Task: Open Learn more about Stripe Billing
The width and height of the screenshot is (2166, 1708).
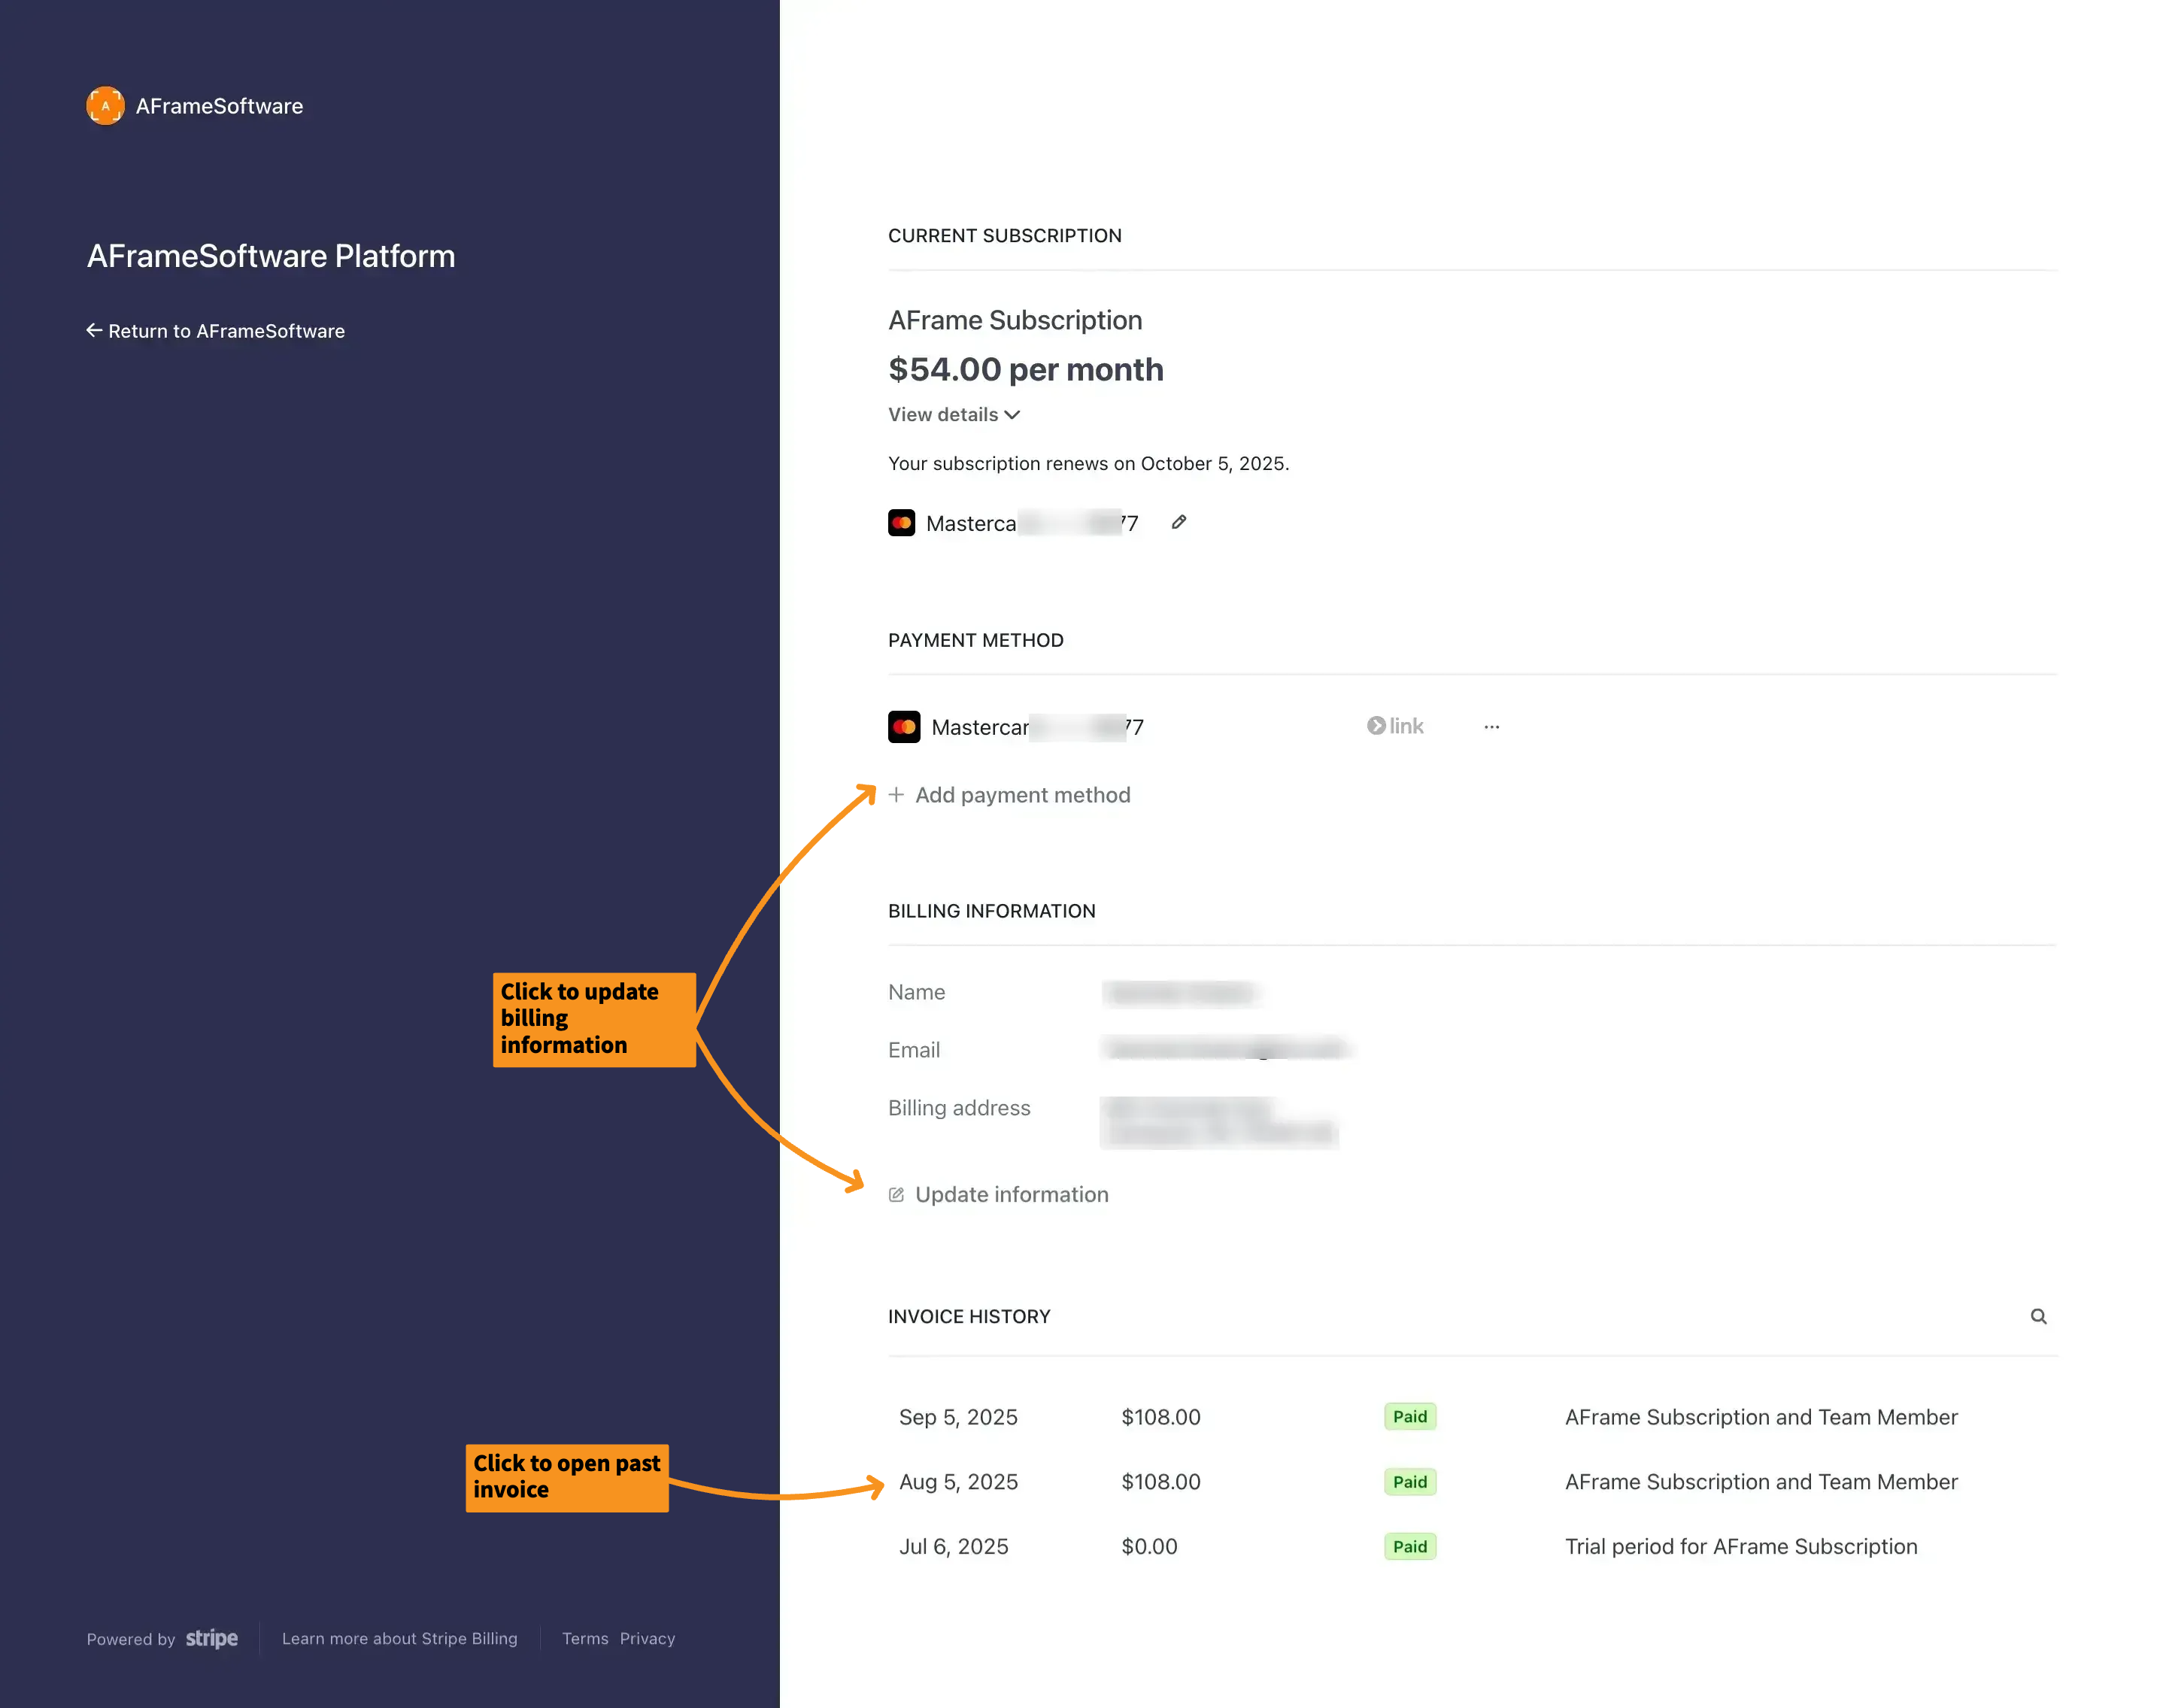Action: (399, 1638)
